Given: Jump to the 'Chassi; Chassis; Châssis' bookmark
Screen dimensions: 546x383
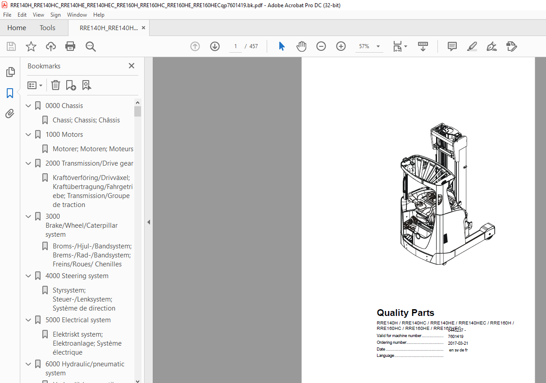Looking at the screenshot, I should 86,120.
